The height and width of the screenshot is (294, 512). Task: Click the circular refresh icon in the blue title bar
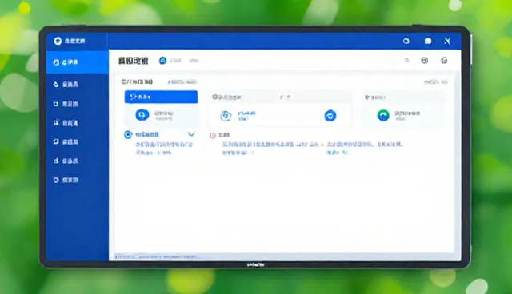point(406,41)
